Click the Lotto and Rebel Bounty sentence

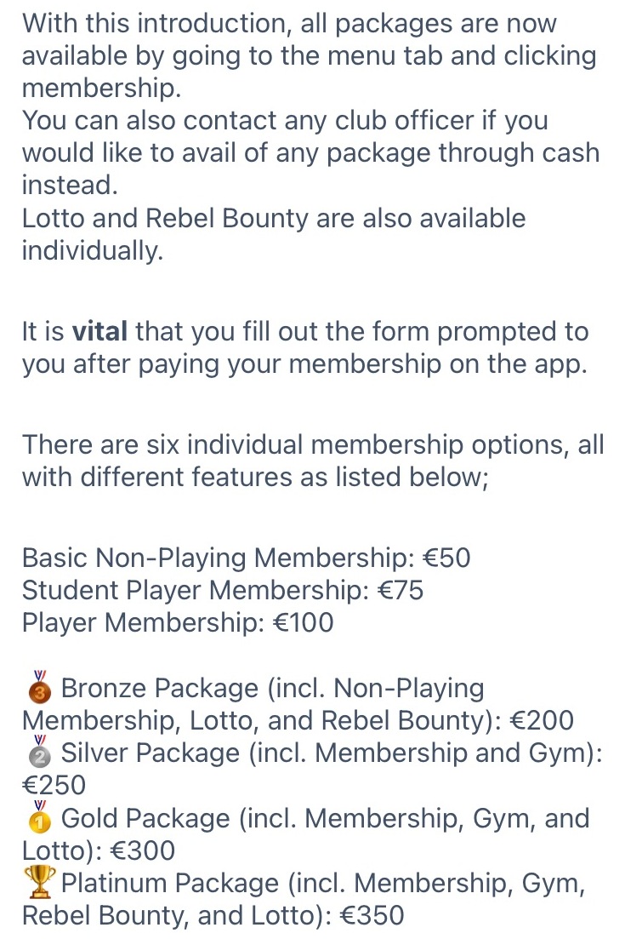(x=274, y=234)
